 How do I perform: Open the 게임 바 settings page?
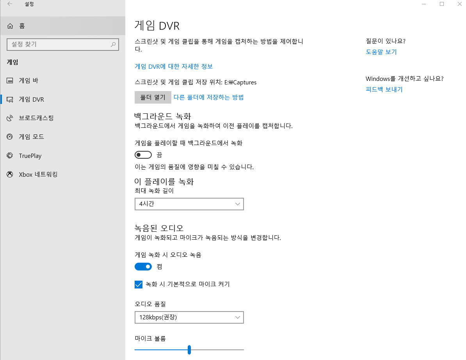(63, 81)
